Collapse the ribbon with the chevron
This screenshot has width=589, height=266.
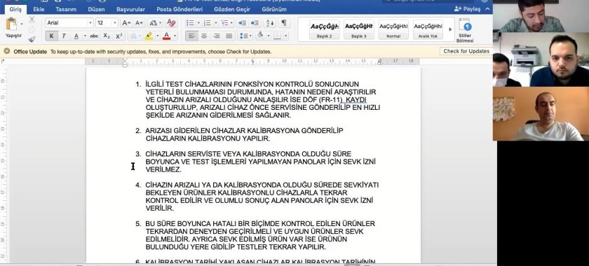(x=487, y=9)
